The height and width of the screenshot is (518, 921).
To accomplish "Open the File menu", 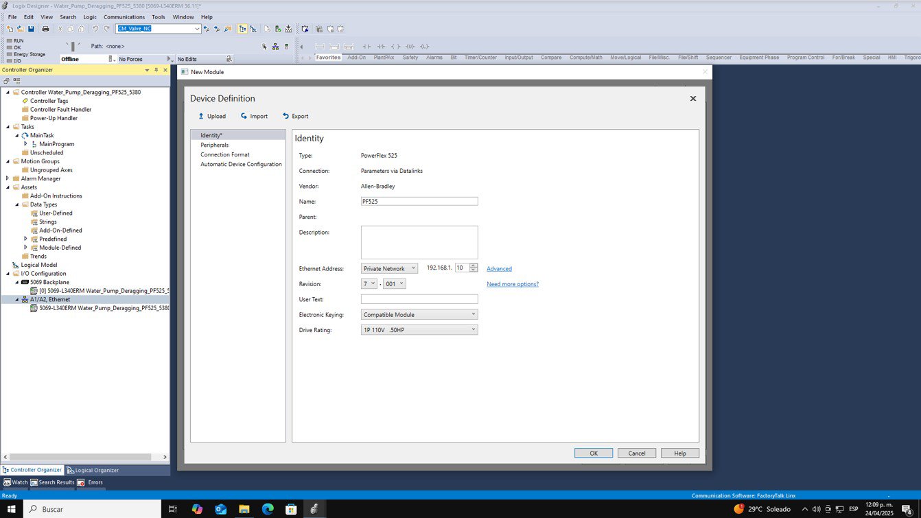I will 12,17.
